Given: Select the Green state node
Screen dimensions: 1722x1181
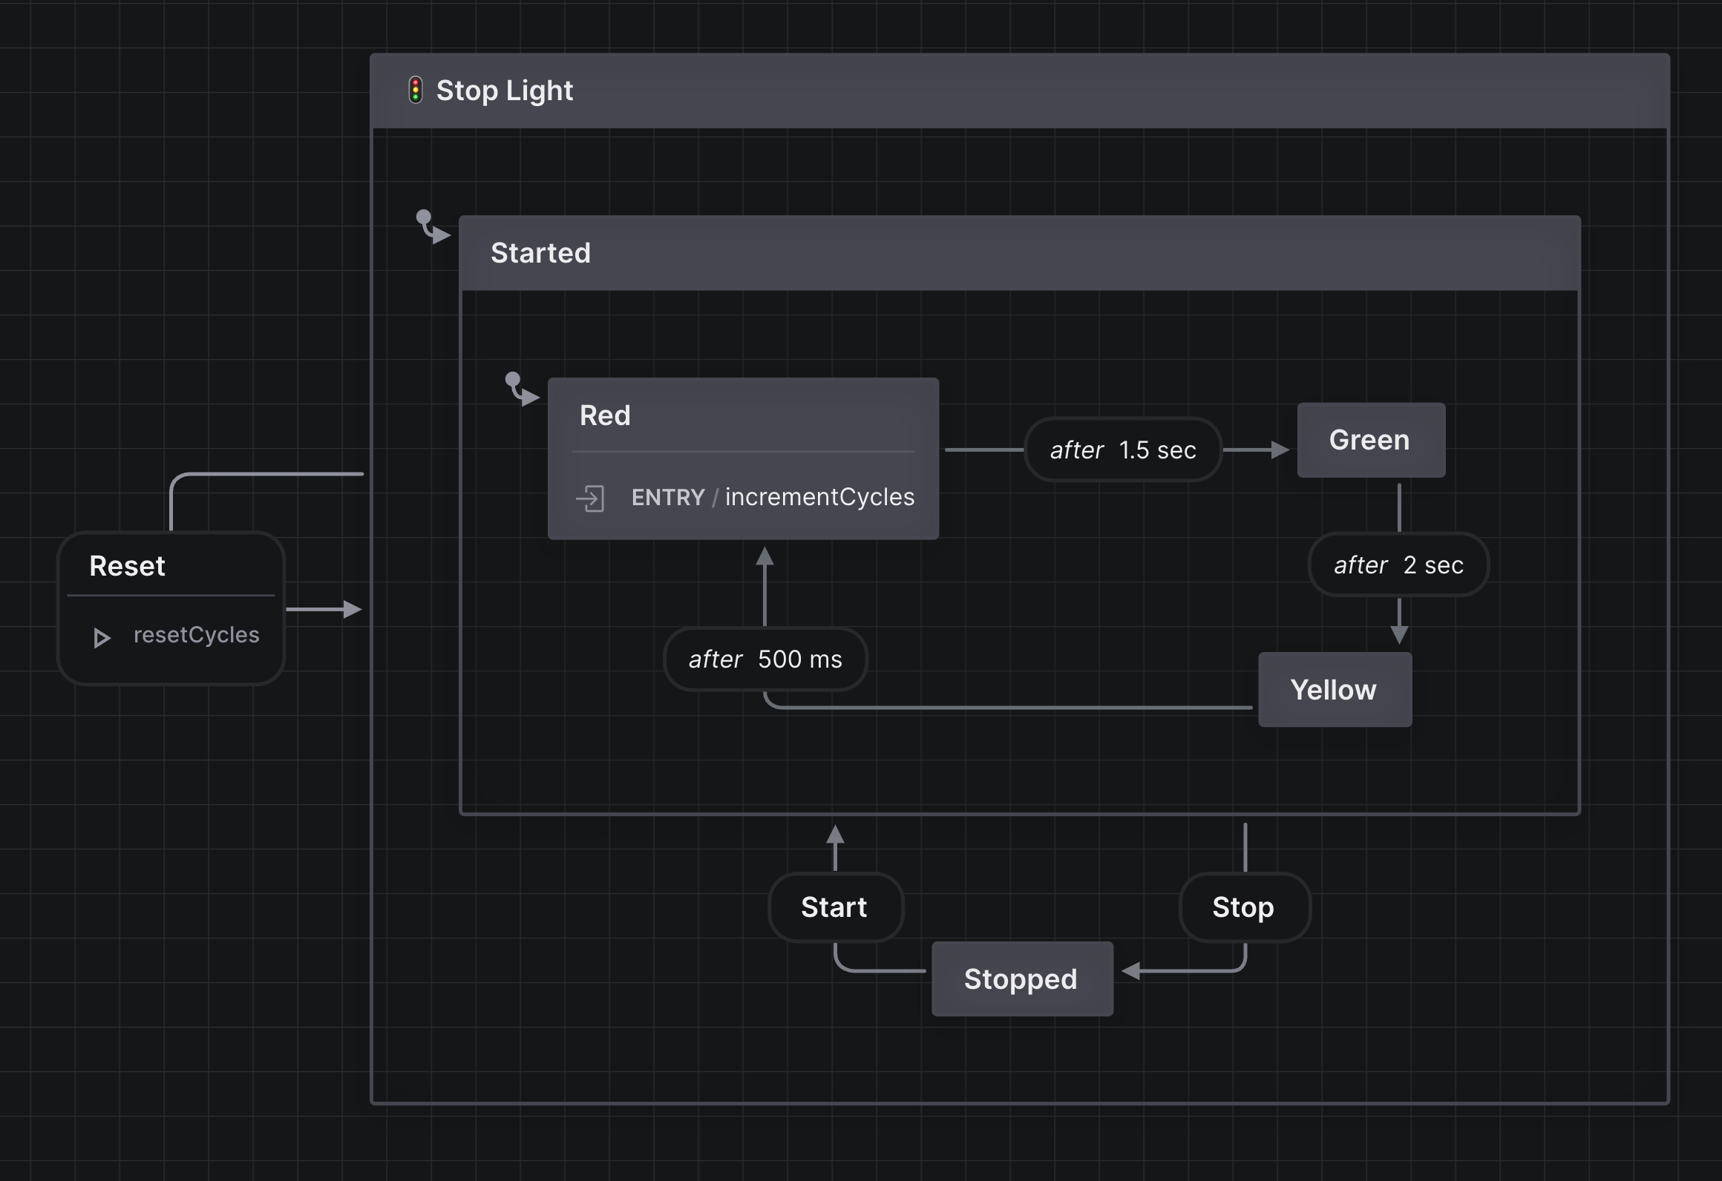Looking at the screenshot, I should point(1370,440).
